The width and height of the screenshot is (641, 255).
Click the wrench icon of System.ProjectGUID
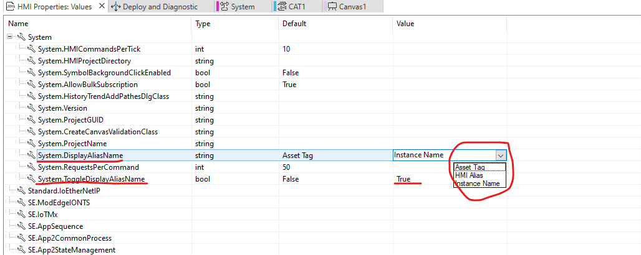click(x=31, y=120)
